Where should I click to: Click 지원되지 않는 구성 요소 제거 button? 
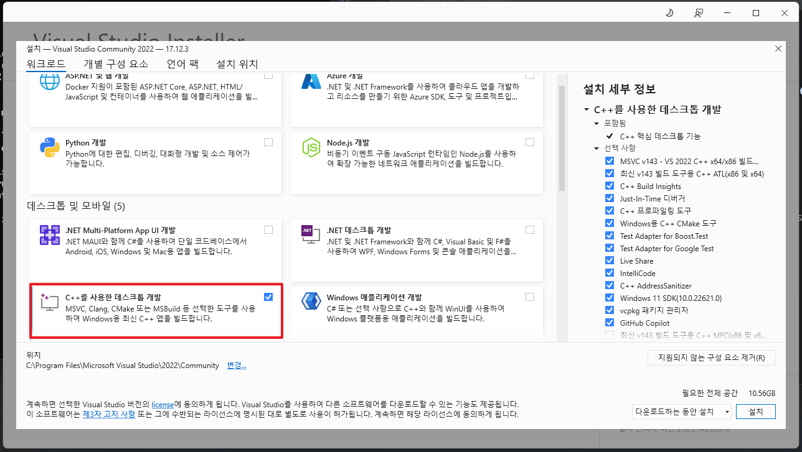(x=712, y=357)
